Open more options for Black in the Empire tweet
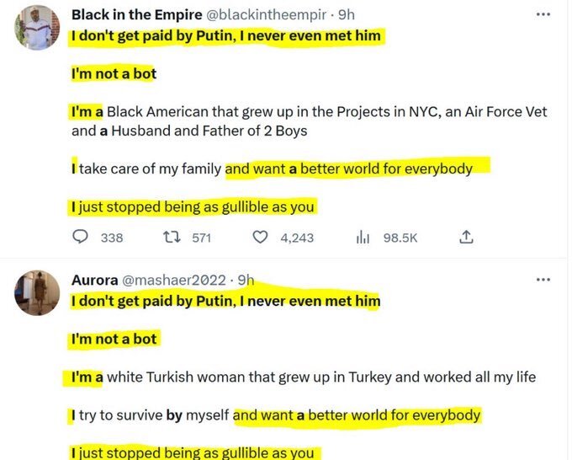 543,14
